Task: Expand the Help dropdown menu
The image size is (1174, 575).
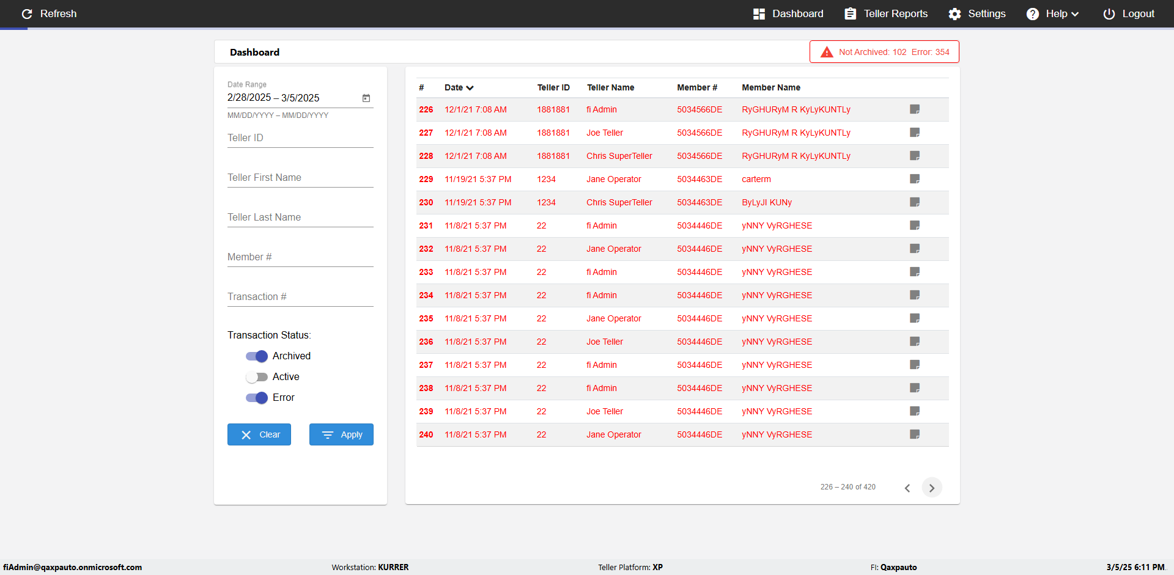Action: pyautogui.click(x=1052, y=13)
